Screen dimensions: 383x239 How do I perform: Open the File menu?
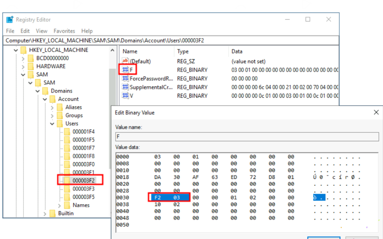point(10,31)
